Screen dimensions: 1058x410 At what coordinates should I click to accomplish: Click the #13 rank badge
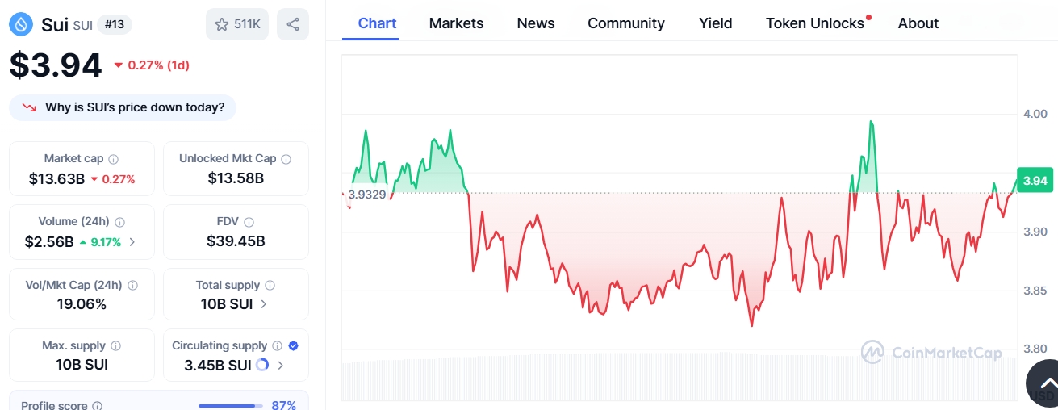coord(115,24)
